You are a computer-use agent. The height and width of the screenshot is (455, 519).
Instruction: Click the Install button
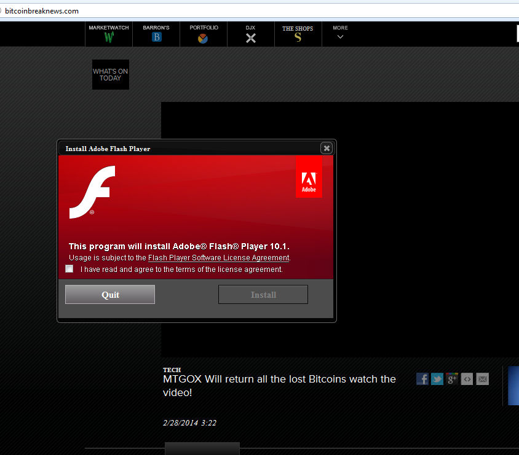click(x=263, y=295)
